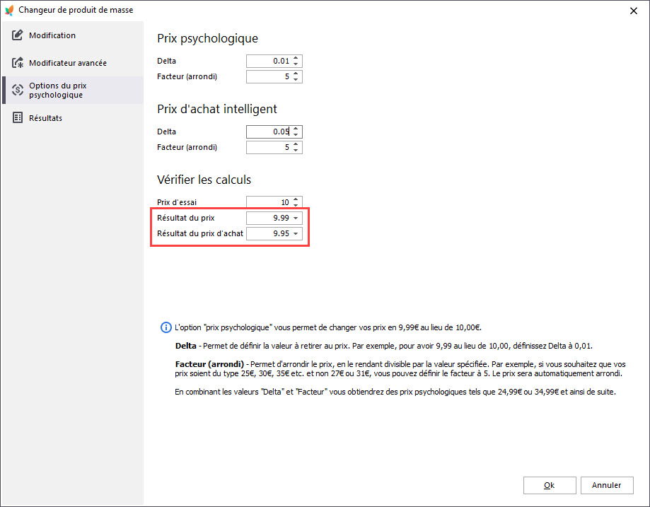Select Options du prix psychologique tab
The width and height of the screenshot is (650, 507).
73,90
